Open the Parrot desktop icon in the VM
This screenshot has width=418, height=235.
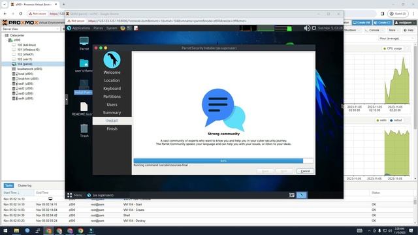tap(84, 41)
